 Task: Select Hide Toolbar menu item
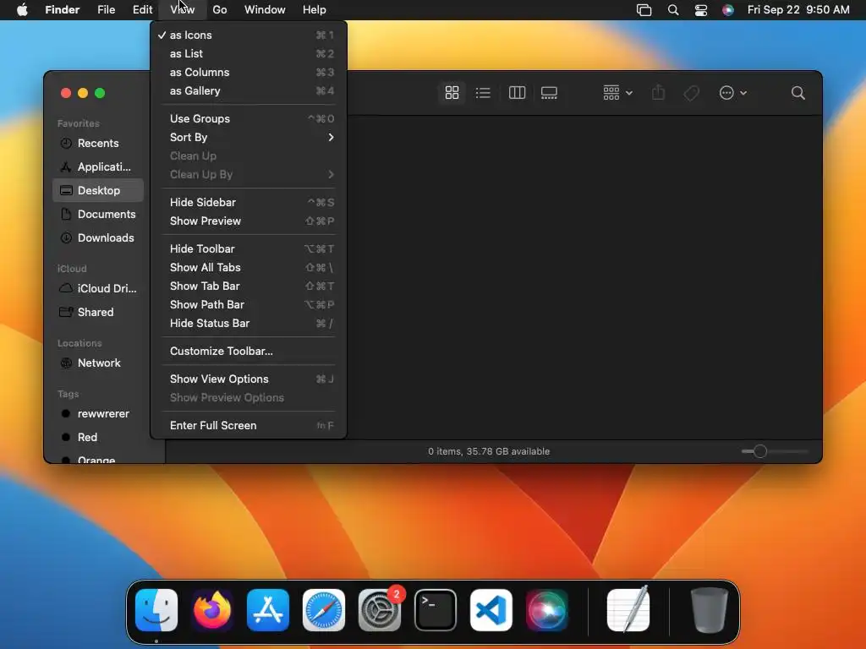249,249
